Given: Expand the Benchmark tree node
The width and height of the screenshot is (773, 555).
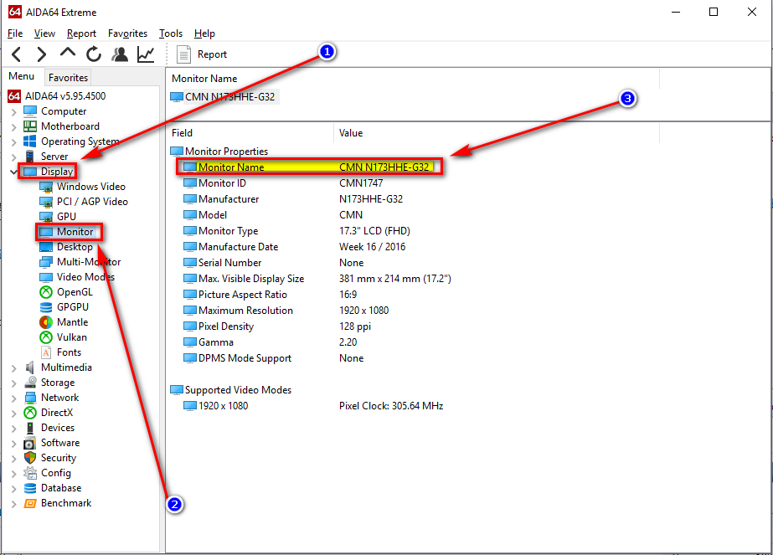Looking at the screenshot, I should click(13, 504).
